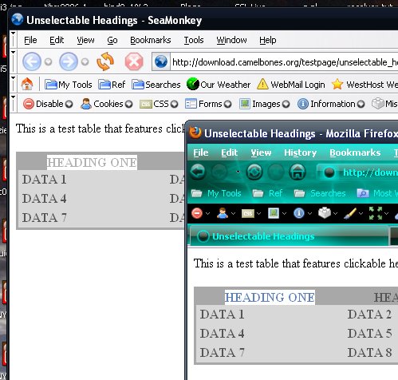Open Ref bookmark folder in SeaMonkey
Viewport: 398px width, 380px height.
click(112, 85)
